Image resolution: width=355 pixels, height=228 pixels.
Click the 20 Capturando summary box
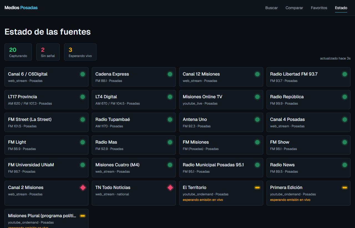(x=18, y=52)
